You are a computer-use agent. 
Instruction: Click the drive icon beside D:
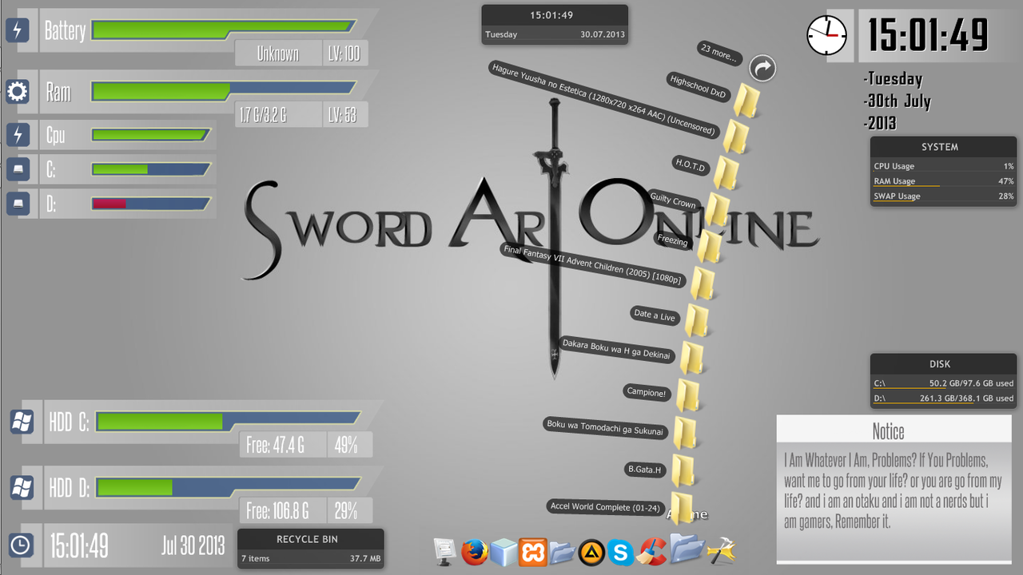[x=18, y=204]
